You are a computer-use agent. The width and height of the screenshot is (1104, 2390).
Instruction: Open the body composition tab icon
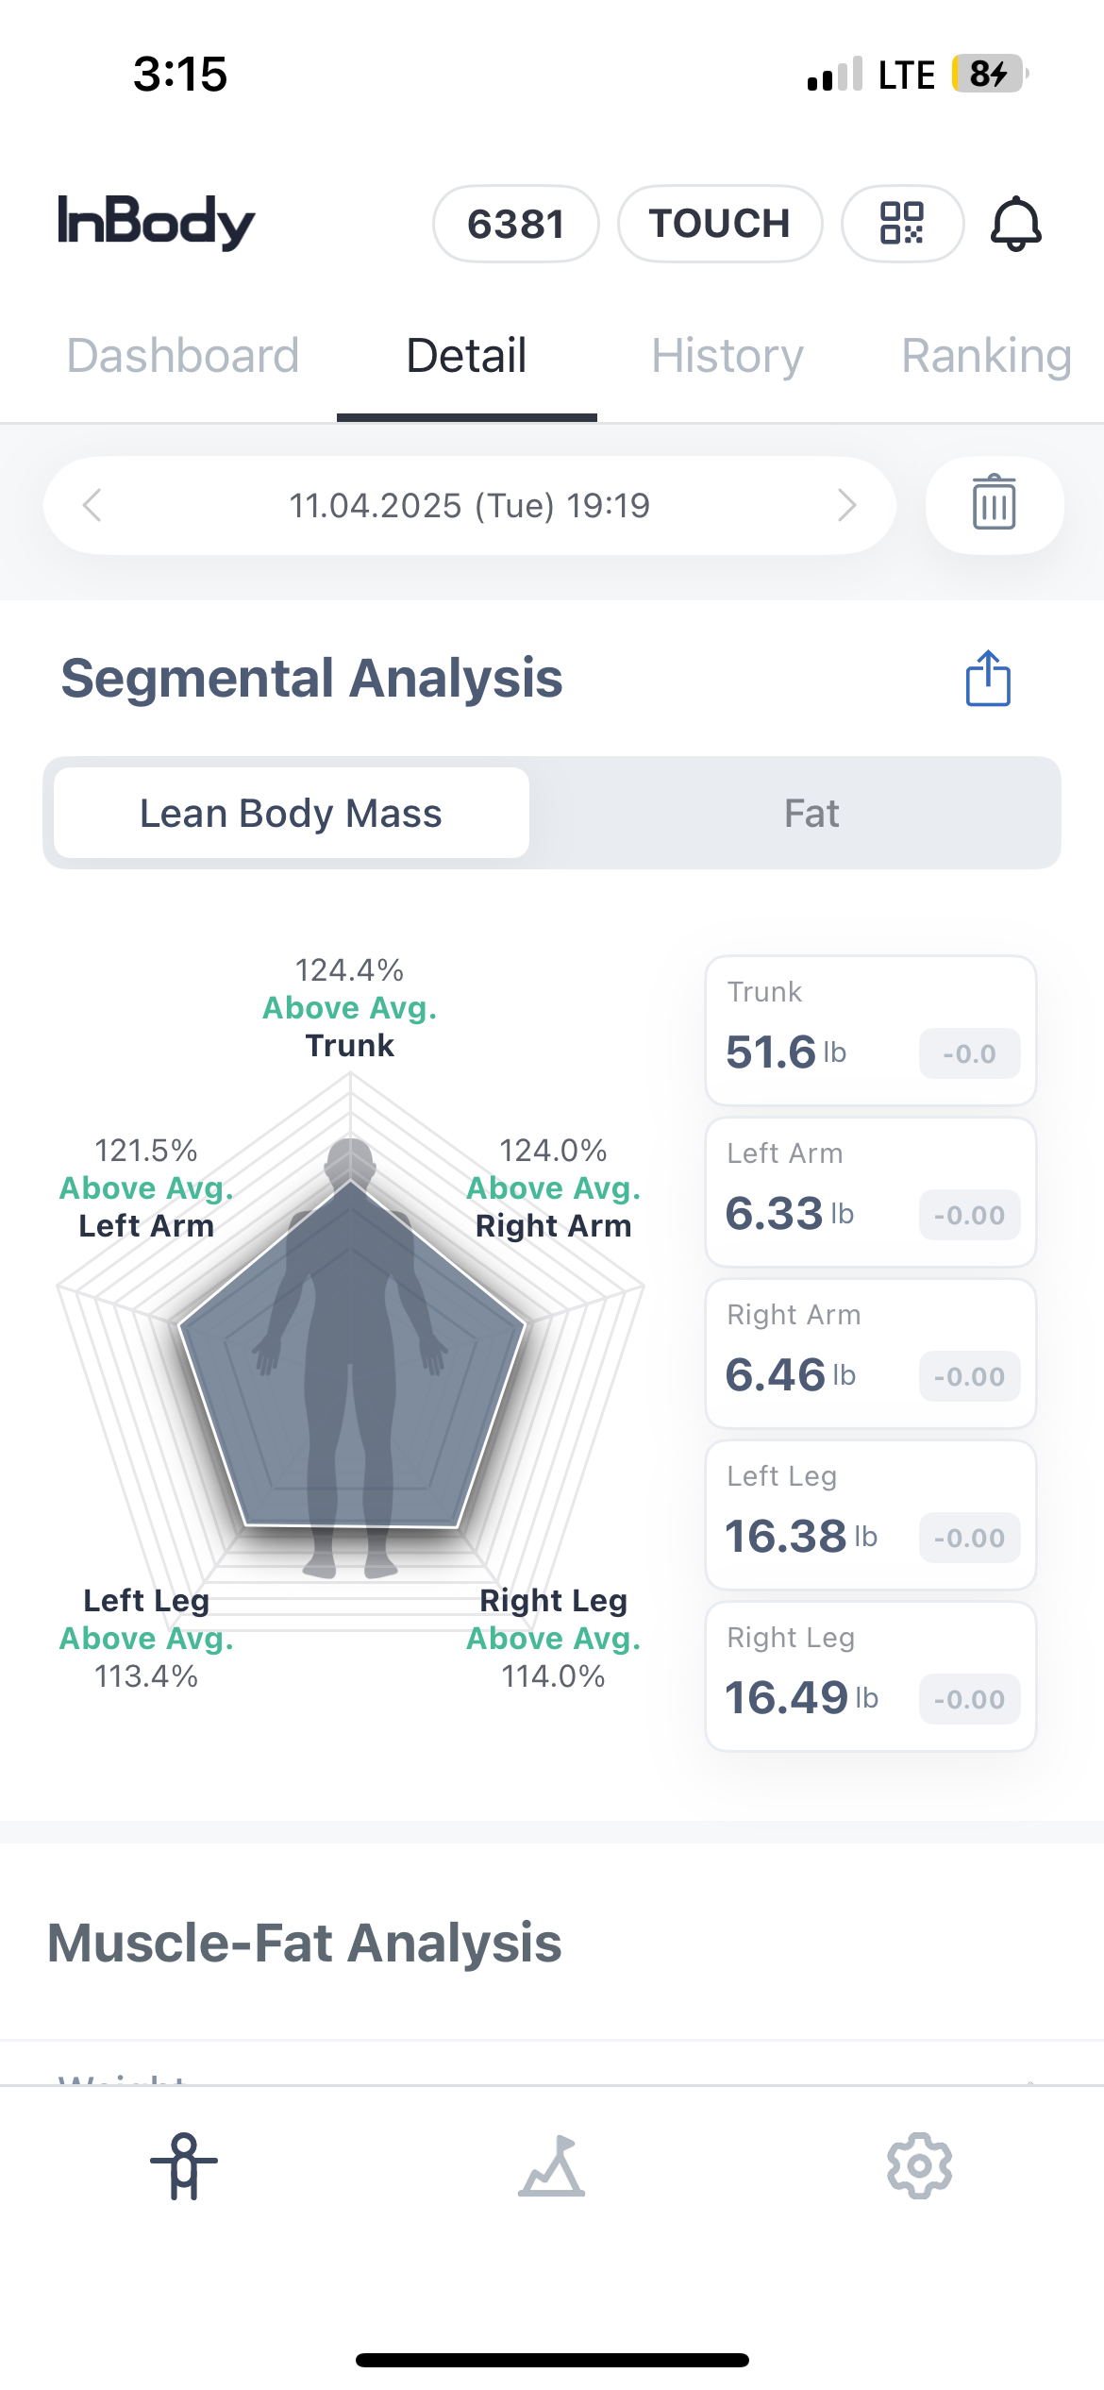184,2165
